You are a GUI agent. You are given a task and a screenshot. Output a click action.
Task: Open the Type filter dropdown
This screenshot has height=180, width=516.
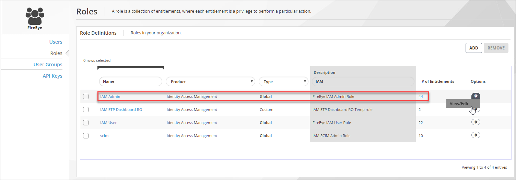pyautogui.click(x=283, y=81)
